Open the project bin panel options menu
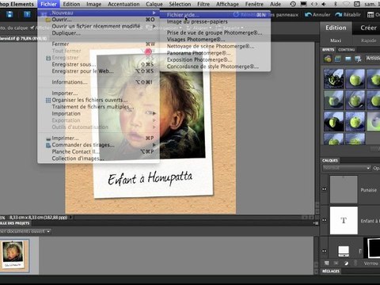The height and width of the screenshot is (285, 380). point(316,223)
